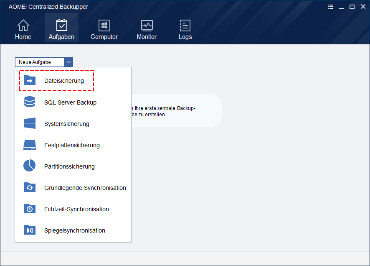The width and height of the screenshot is (370, 266).
Task: Open the Aufgaben tab label
Action: (61, 37)
